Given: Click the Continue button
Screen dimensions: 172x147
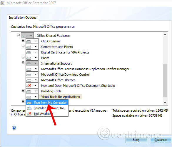Looking at the screenshot, I should point(161,140).
